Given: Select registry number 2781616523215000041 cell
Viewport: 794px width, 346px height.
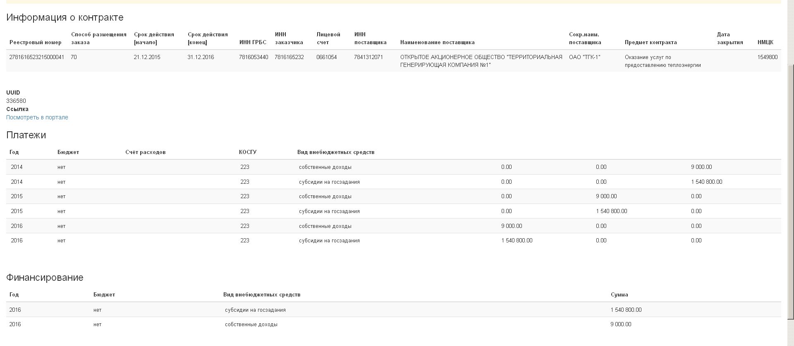Looking at the screenshot, I should 36,57.
